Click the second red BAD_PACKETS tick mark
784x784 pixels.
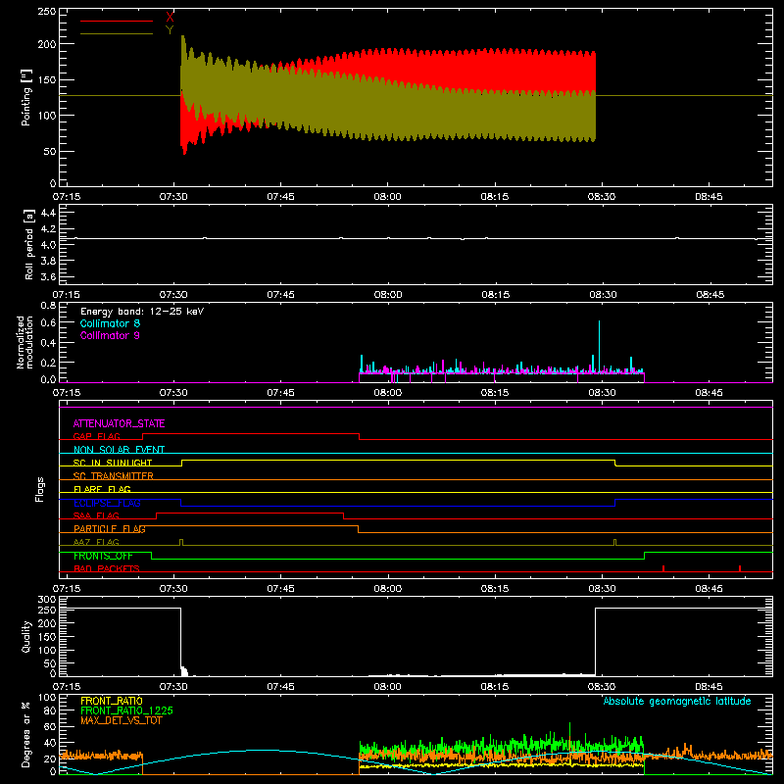740,568
